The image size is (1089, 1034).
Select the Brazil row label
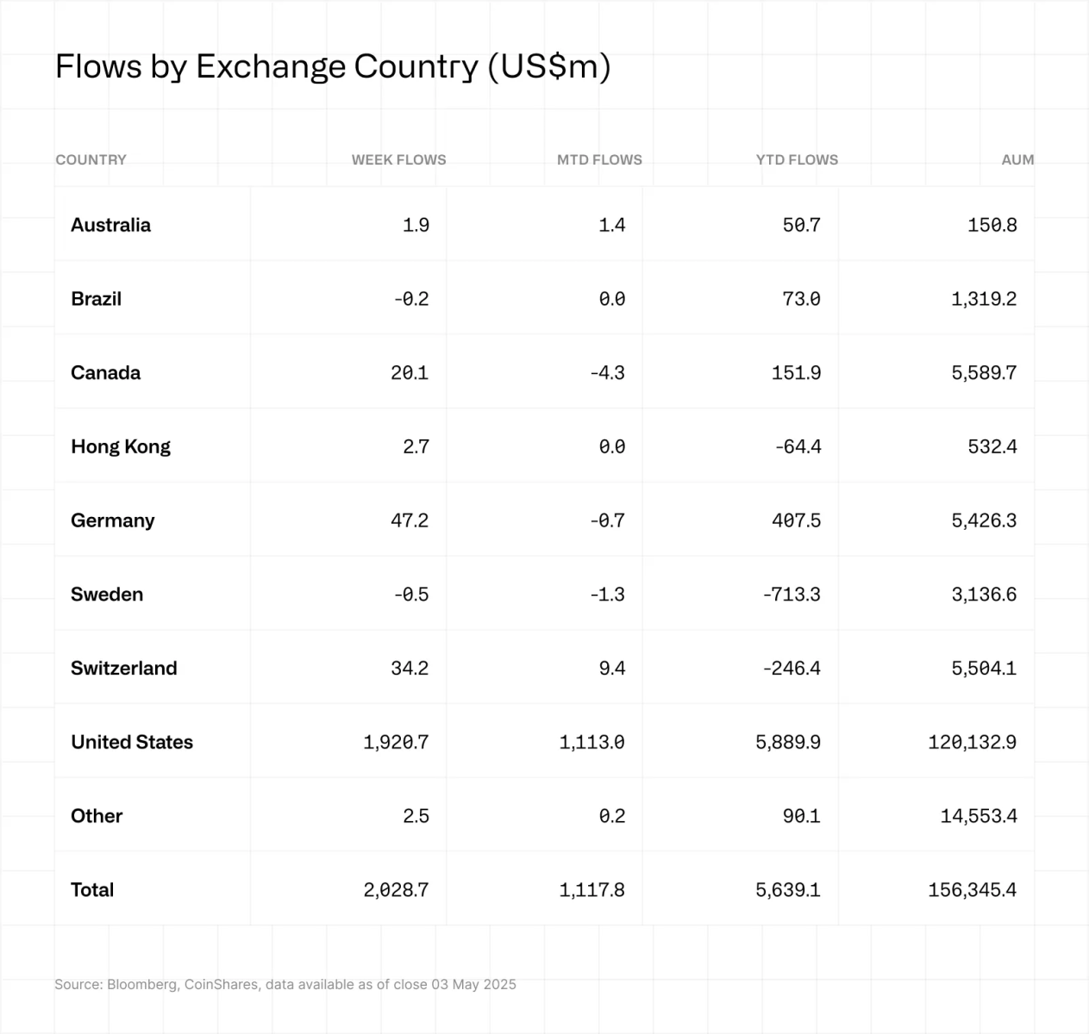[96, 299]
